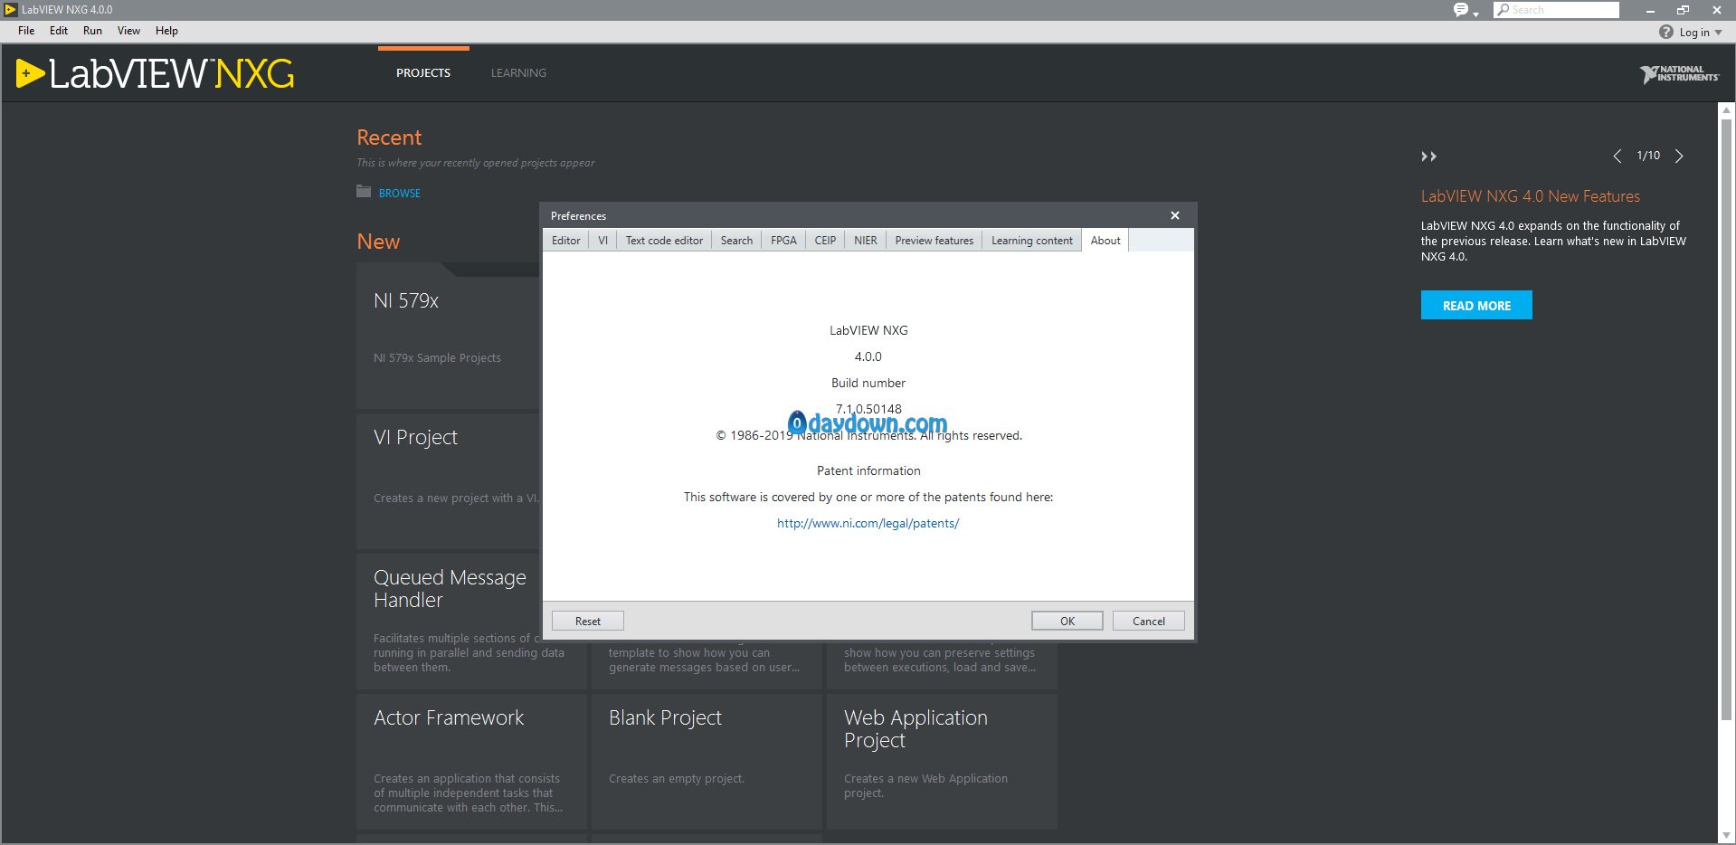This screenshot has height=845, width=1736.
Task: Click Cancel in Preferences dialog
Action: pos(1149,622)
